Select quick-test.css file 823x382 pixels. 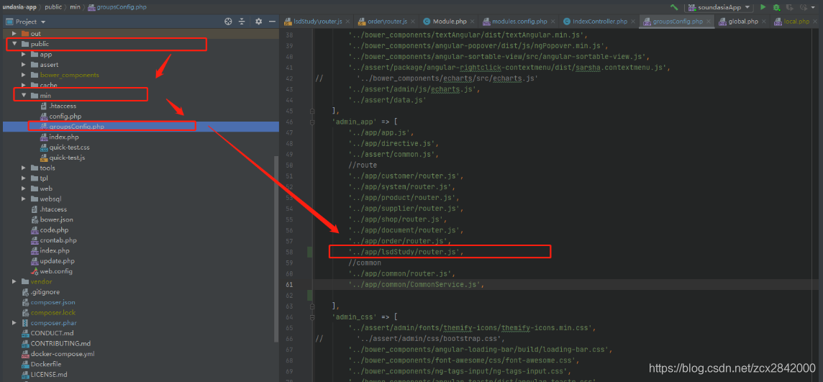click(70, 147)
